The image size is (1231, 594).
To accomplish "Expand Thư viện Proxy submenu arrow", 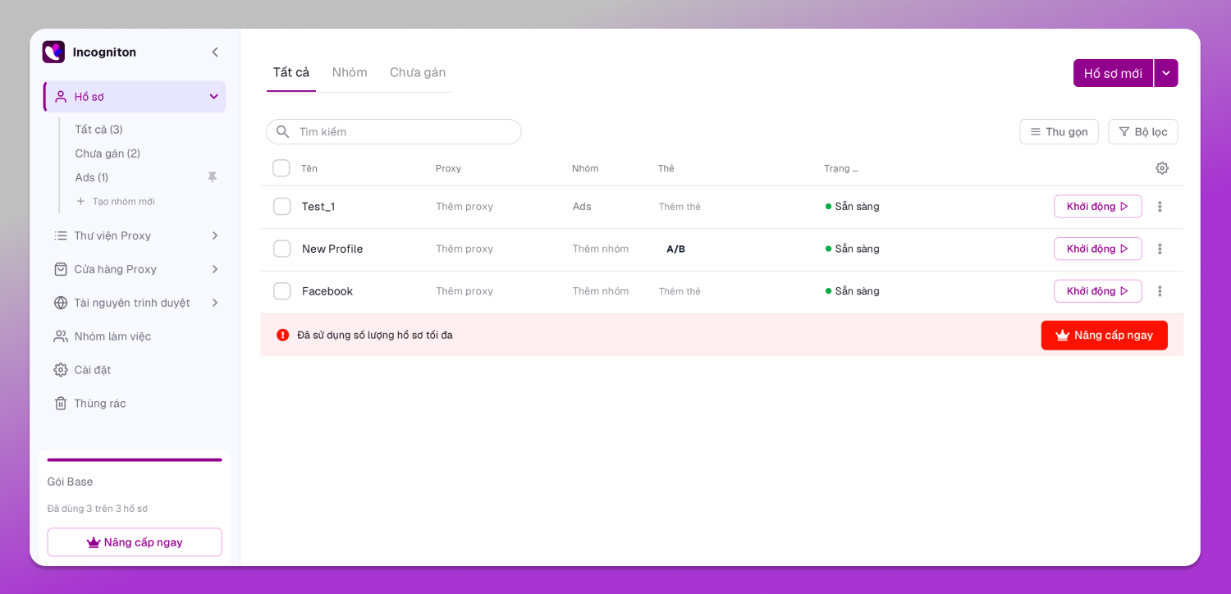I will click(x=215, y=235).
